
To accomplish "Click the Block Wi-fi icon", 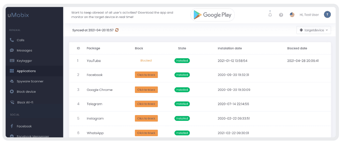I will tap(12, 102).
